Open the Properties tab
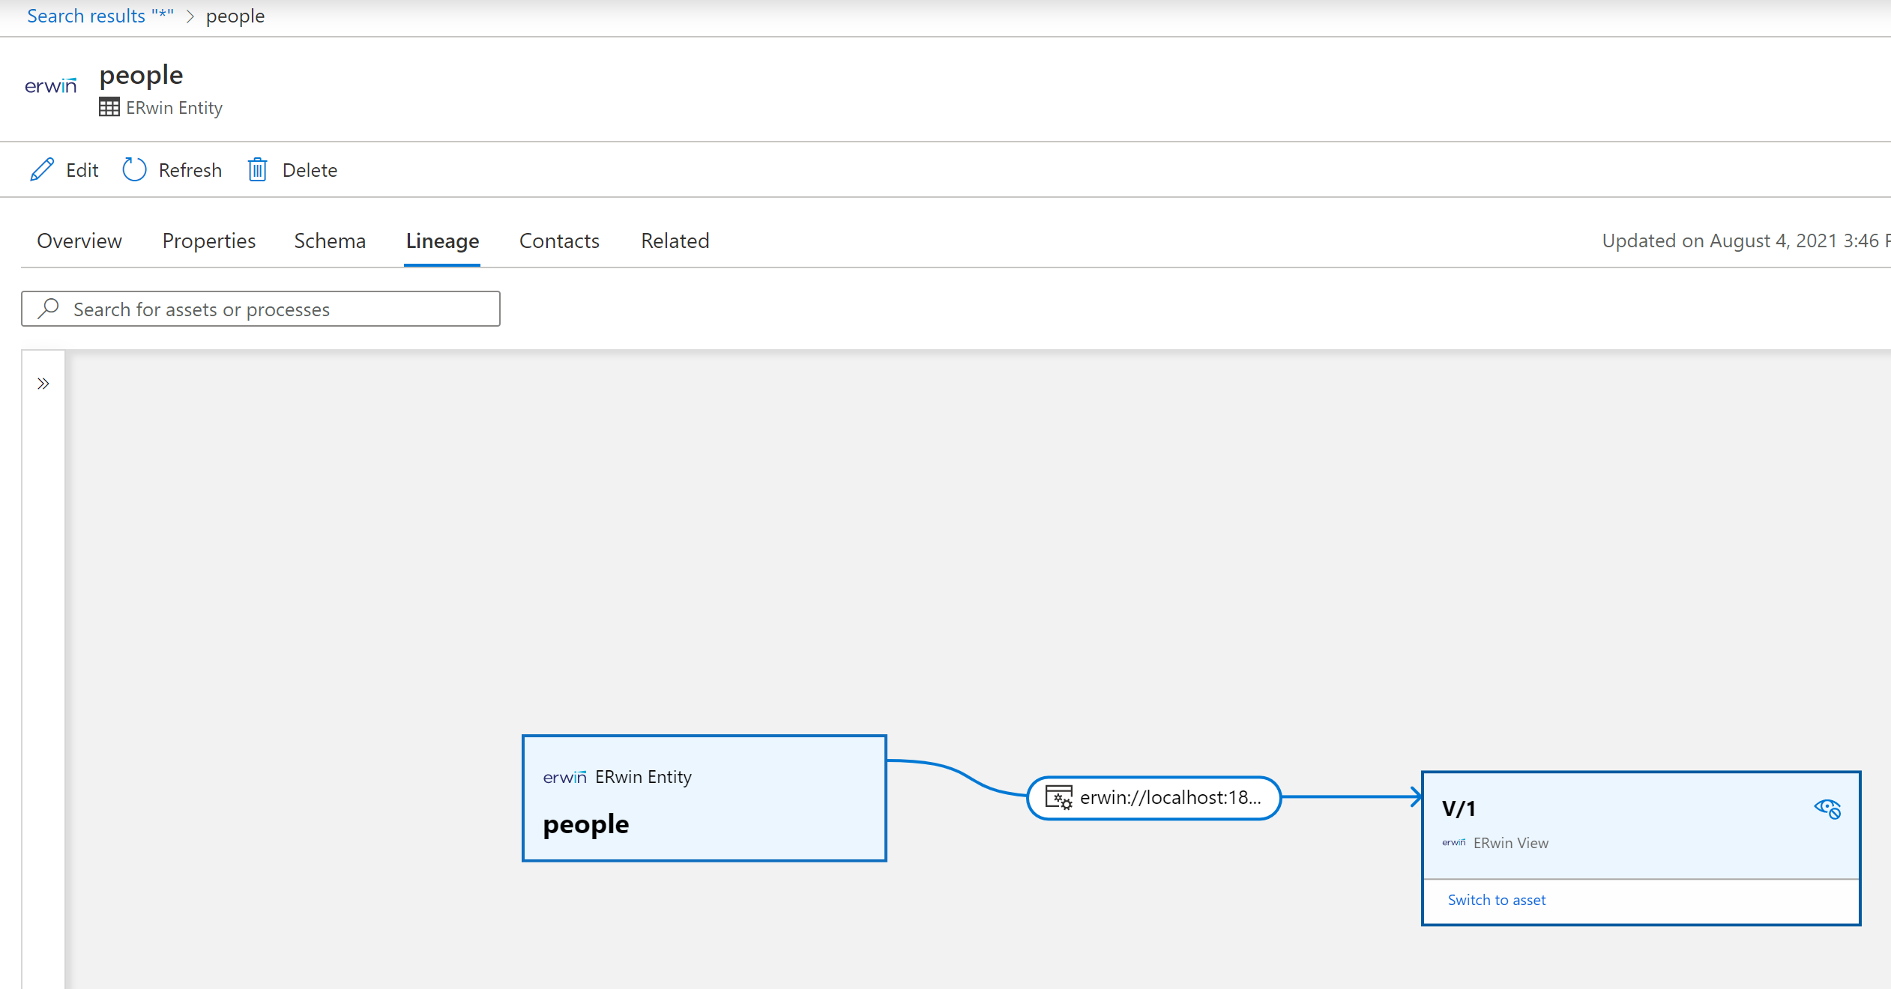Screen dimensions: 1891x989 pyautogui.click(x=208, y=240)
